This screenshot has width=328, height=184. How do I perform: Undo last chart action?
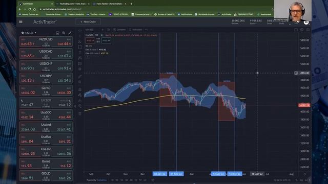click(146, 30)
